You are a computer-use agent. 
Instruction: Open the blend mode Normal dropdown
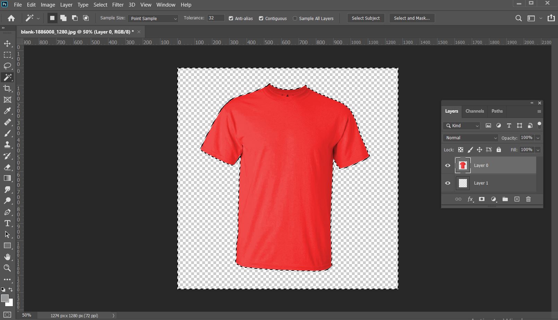coord(470,138)
